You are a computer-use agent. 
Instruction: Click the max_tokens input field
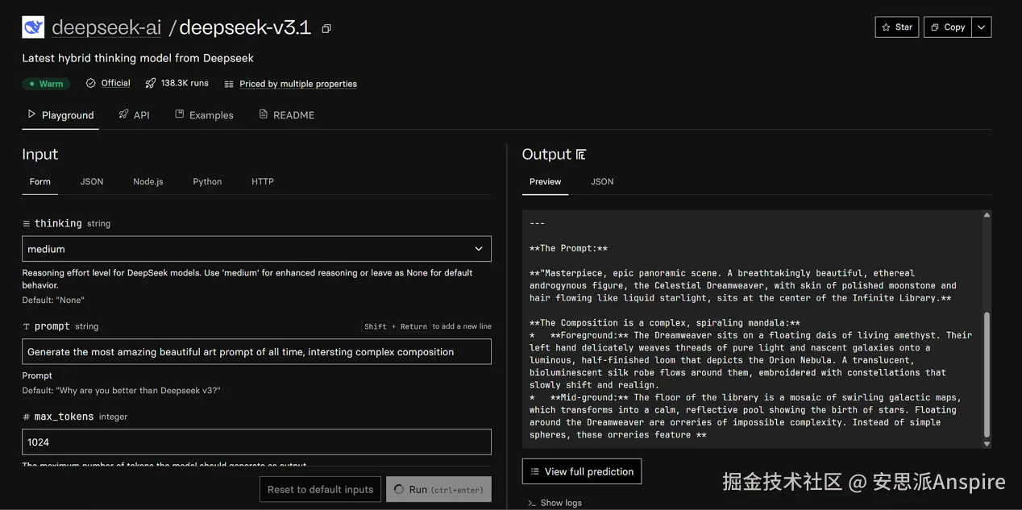(256, 442)
